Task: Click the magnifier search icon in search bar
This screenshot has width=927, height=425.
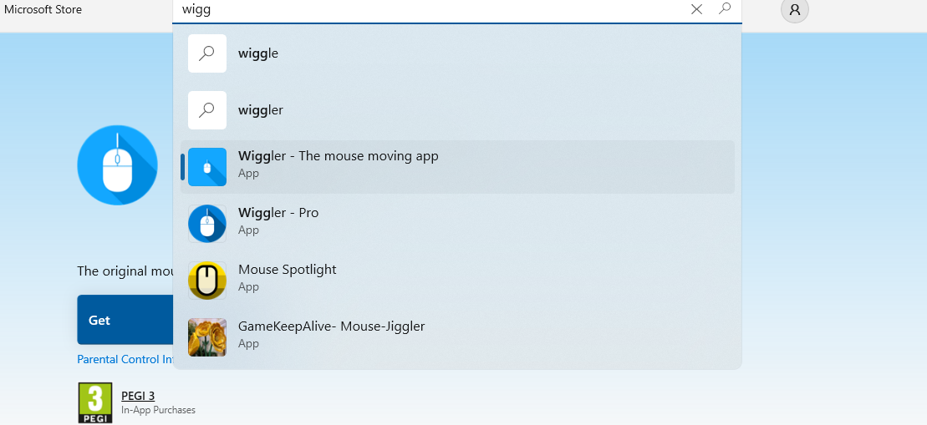Action: [x=725, y=9]
